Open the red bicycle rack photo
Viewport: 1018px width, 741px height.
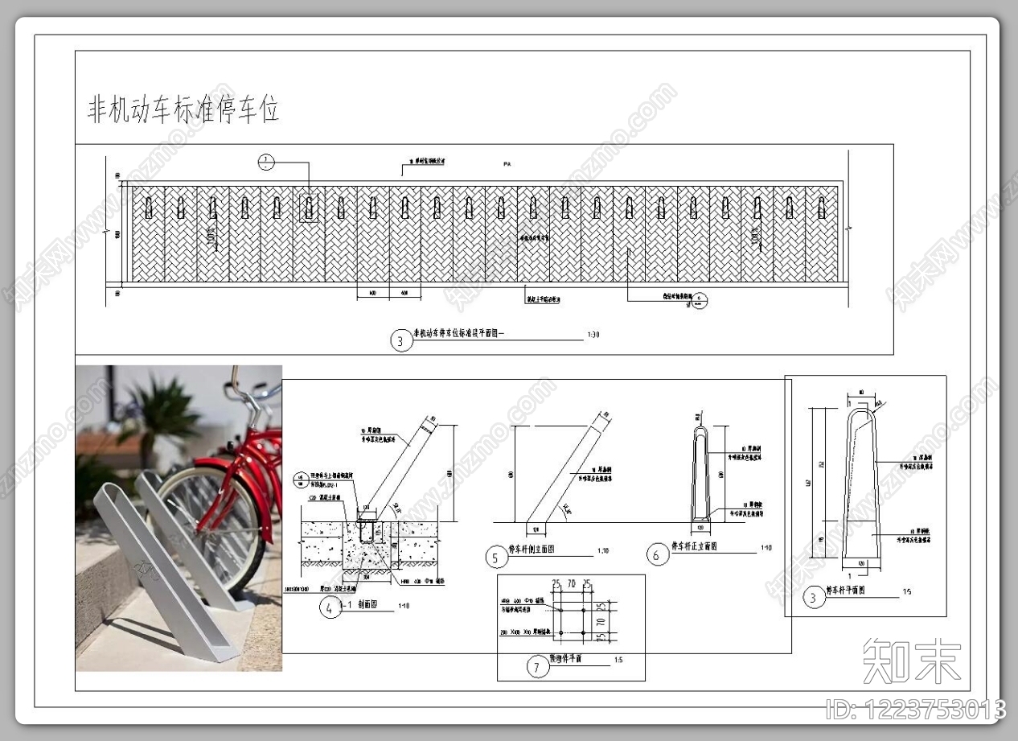click(x=179, y=518)
